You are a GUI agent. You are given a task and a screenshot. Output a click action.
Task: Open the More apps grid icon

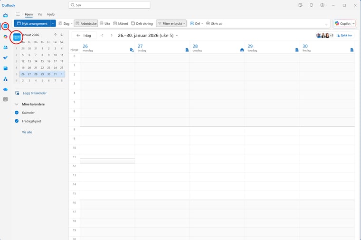pyautogui.click(x=6, y=99)
